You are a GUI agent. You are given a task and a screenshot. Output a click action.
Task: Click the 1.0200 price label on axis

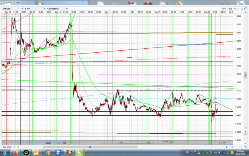click(238, 16)
